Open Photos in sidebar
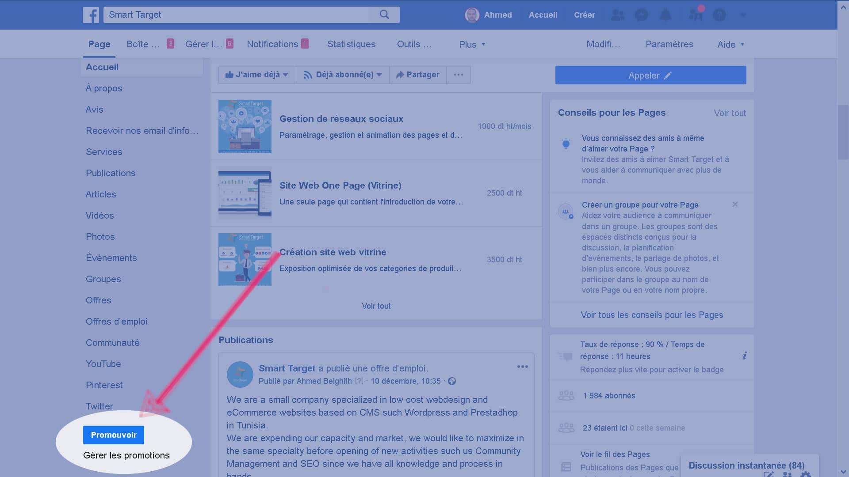This screenshot has height=477, width=849. pyautogui.click(x=100, y=237)
